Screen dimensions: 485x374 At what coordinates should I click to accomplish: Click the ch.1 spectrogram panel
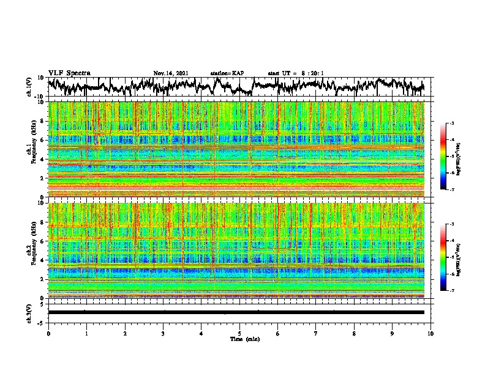(x=236, y=149)
